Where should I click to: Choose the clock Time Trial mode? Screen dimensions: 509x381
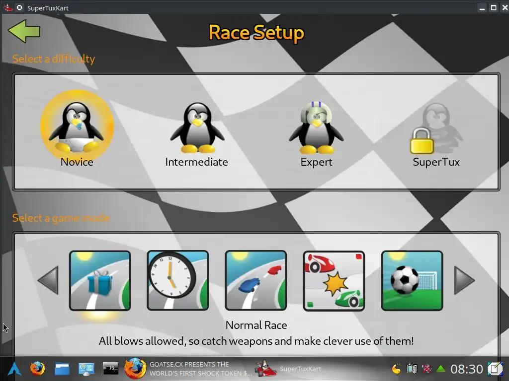[x=178, y=281]
